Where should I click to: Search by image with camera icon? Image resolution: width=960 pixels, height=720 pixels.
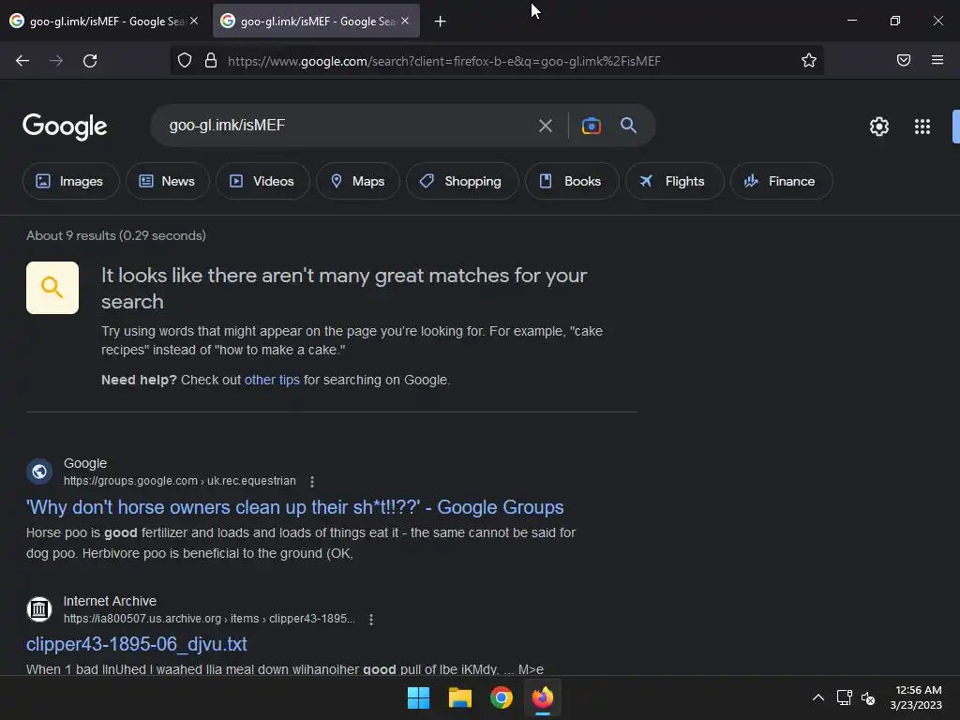click(x=592, y=126)
